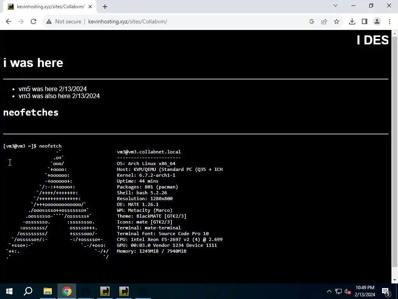Share this page via the share icon
The height and width of the screenshot is (299, 398).
(x=324, y=22)
